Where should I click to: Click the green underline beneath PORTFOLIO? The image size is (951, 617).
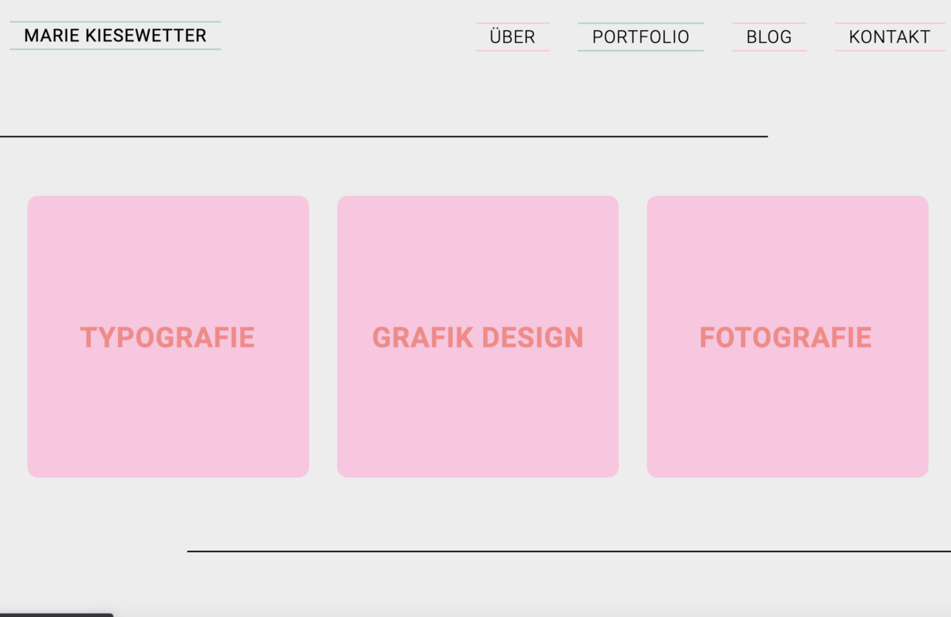641,51
